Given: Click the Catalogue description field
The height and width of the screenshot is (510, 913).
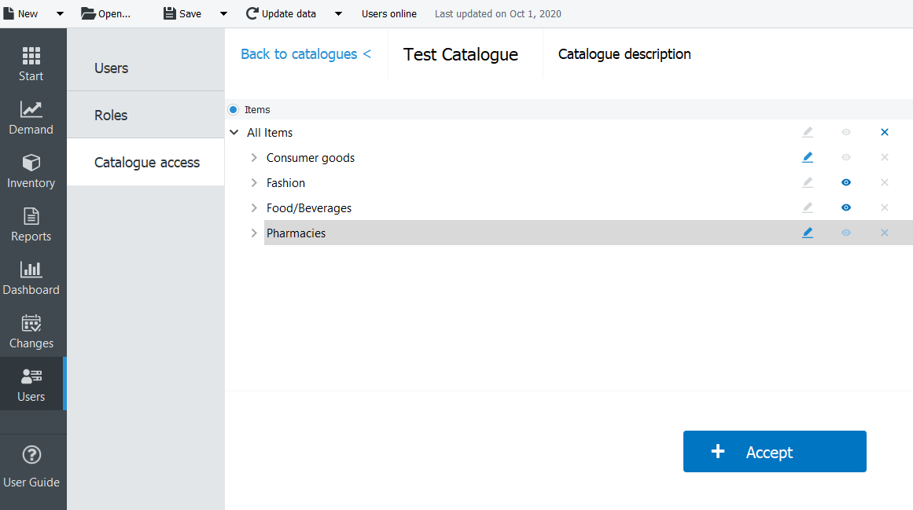Looking at the screenshot, I should 624,54.
